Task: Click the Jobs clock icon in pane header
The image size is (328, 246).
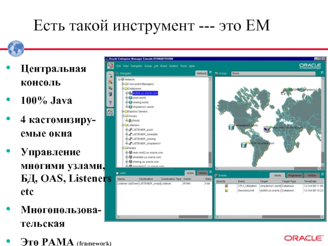Action: point(117,173)
